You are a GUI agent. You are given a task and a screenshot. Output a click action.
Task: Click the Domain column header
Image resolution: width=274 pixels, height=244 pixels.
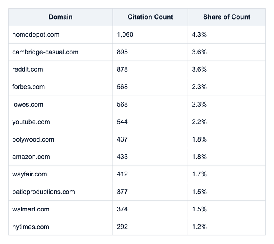(61, 17)
